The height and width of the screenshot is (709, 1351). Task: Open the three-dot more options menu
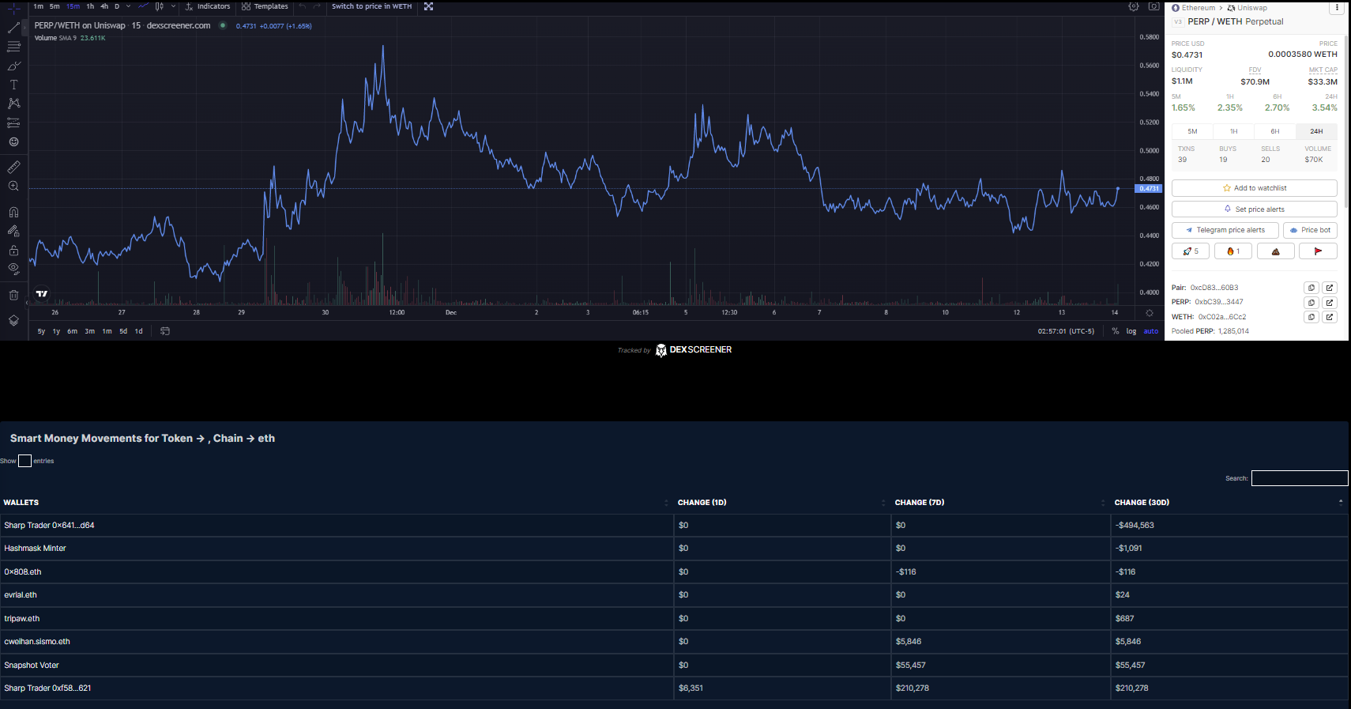1337,8
